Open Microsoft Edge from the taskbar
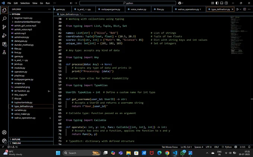 pos(159,153)
